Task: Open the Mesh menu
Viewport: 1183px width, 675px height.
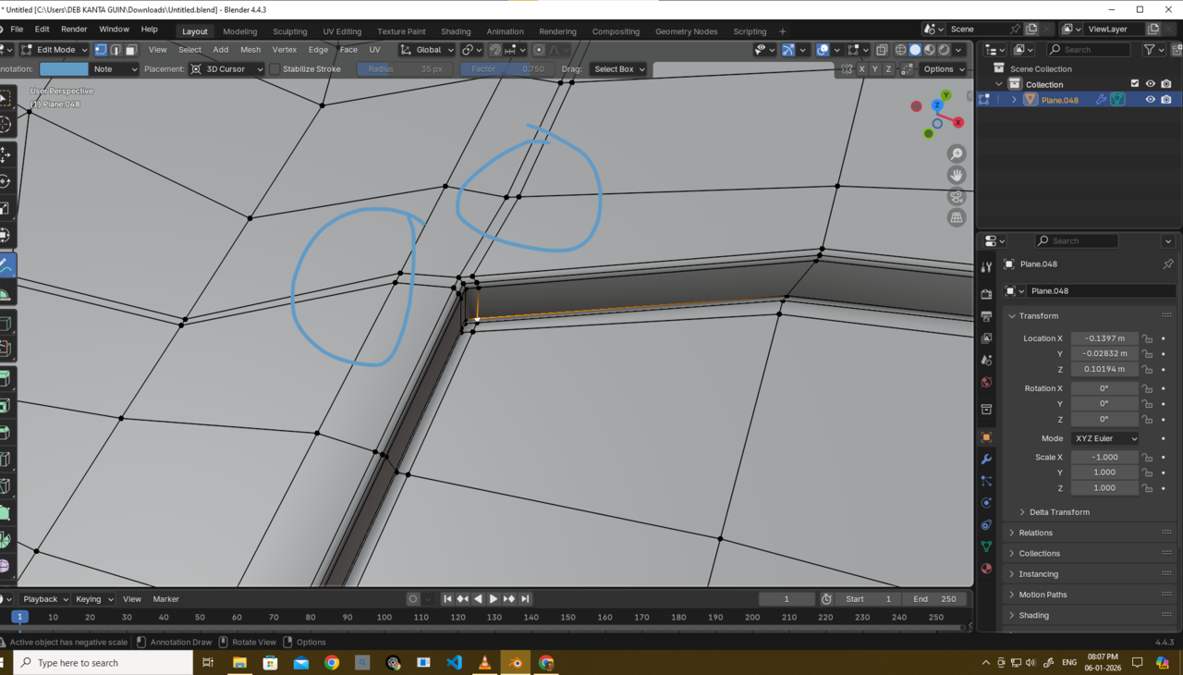Action: coord(250,50)
